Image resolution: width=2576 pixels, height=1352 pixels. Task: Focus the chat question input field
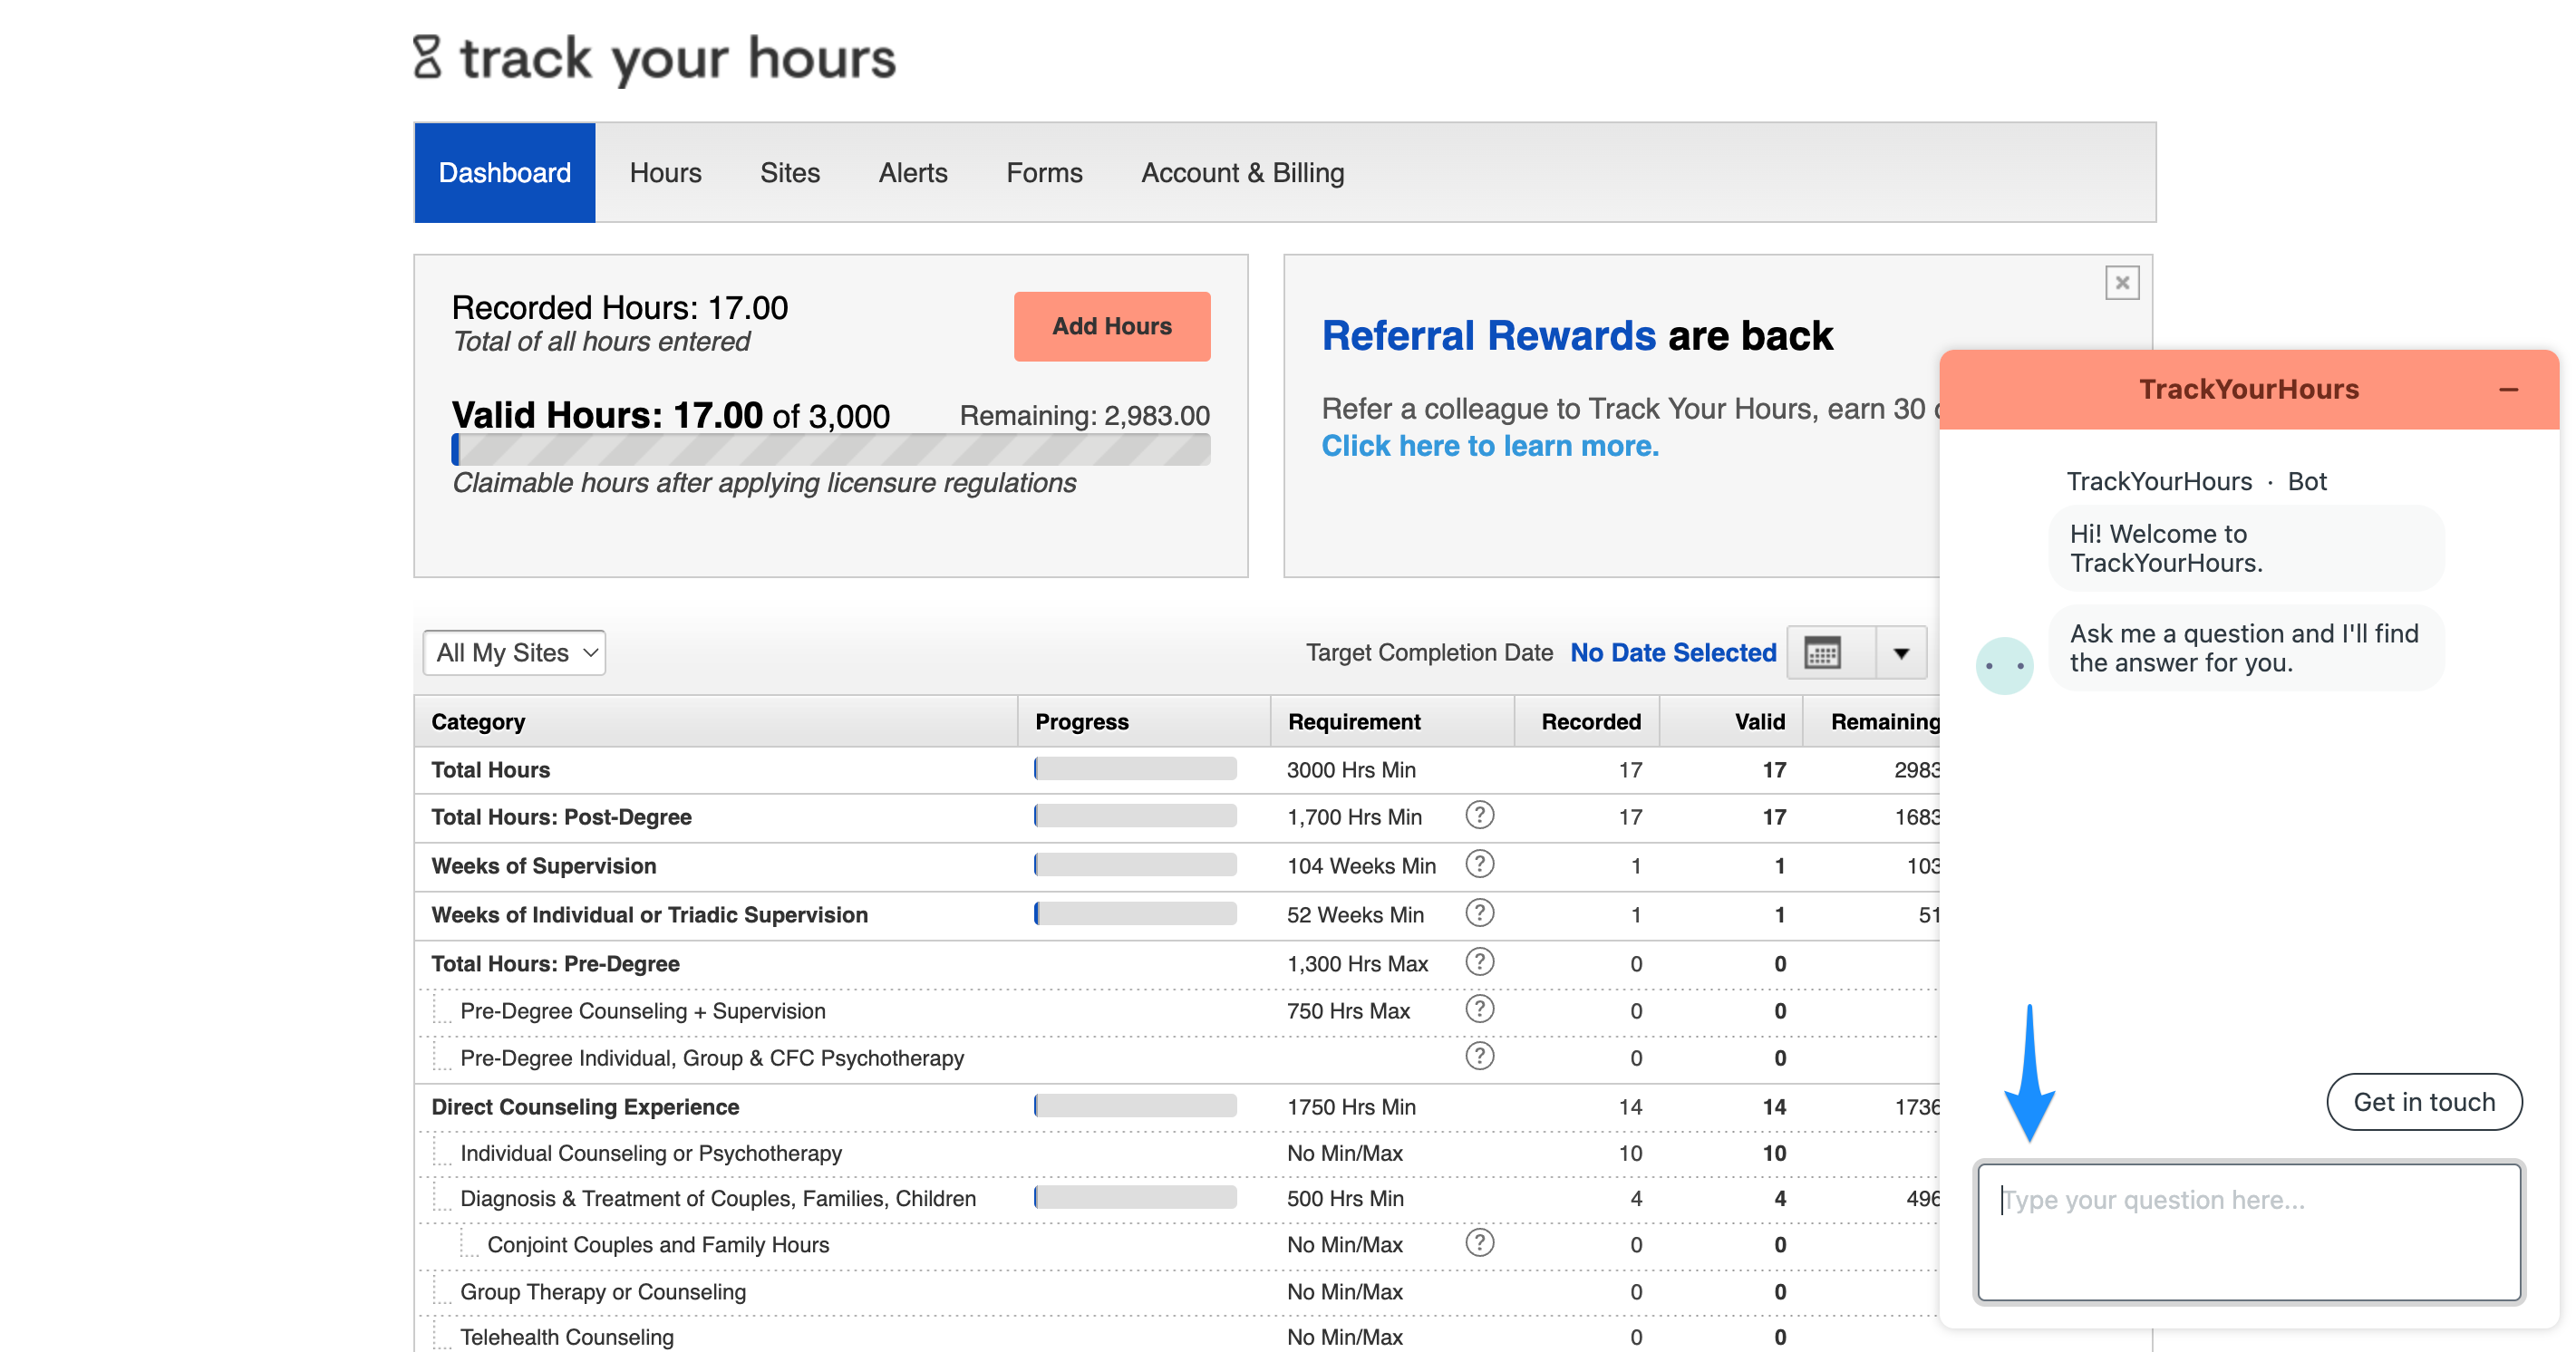pyautogui.click(x=2249, y=1232)
